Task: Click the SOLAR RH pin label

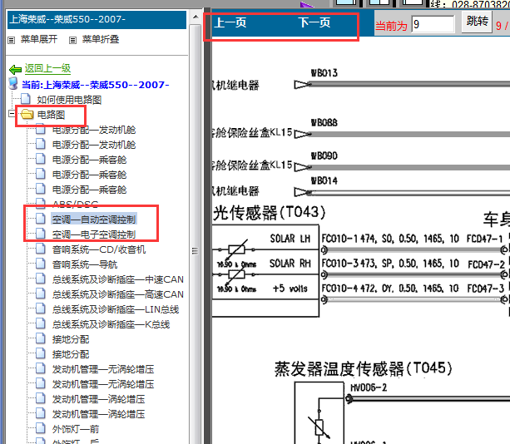Action: coord(290,264)
